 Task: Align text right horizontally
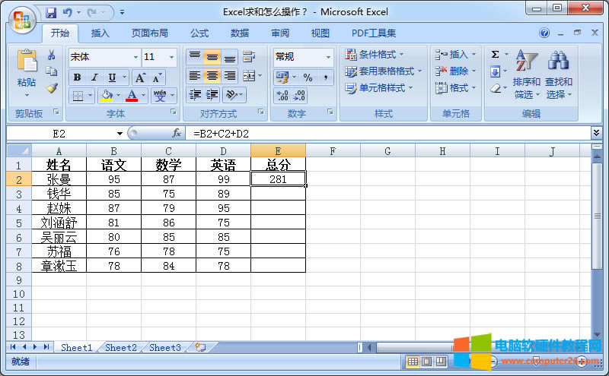pyautogui.click(x=230, y=76)
